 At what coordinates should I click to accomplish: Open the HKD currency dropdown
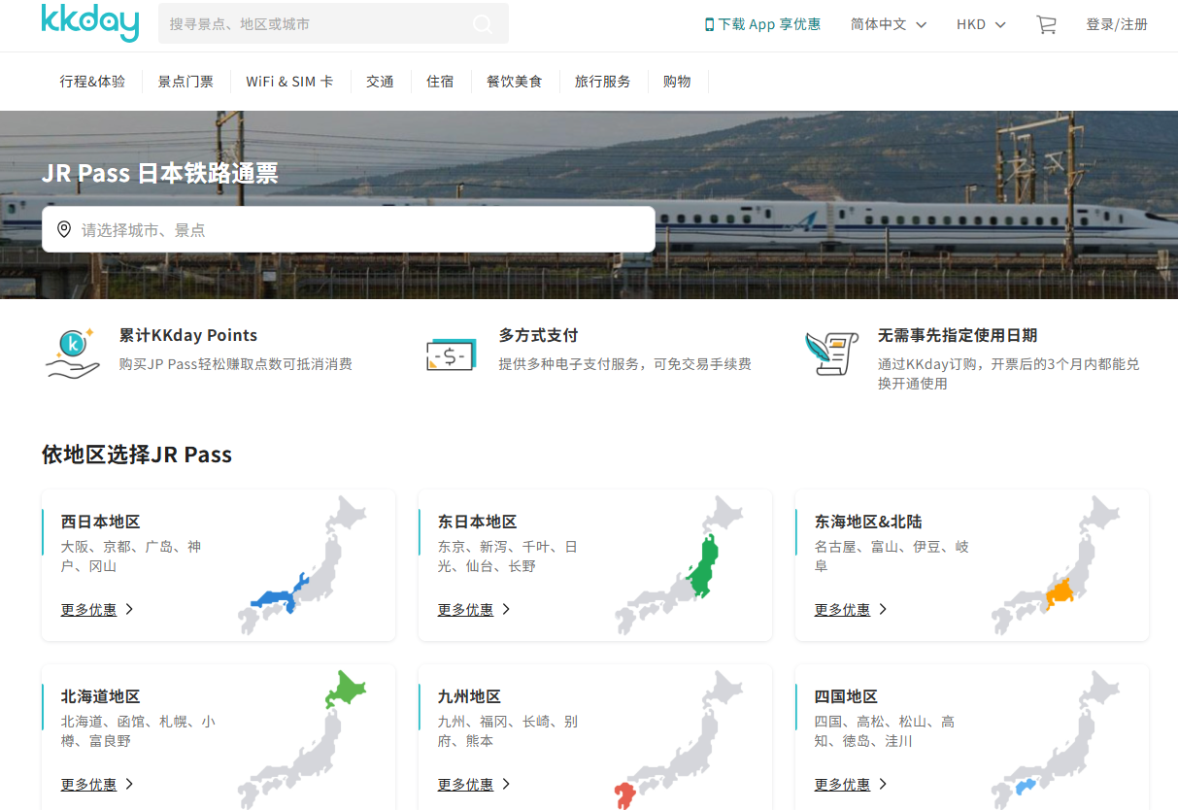(980, 24)
